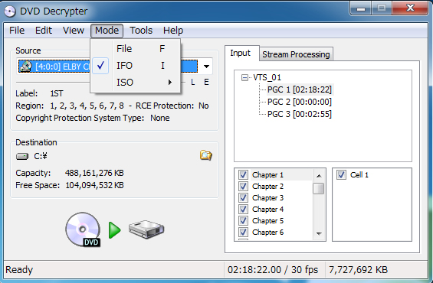
Task: Select PGC 3 [00:02:55] in tree
Action: coord(300,114)
